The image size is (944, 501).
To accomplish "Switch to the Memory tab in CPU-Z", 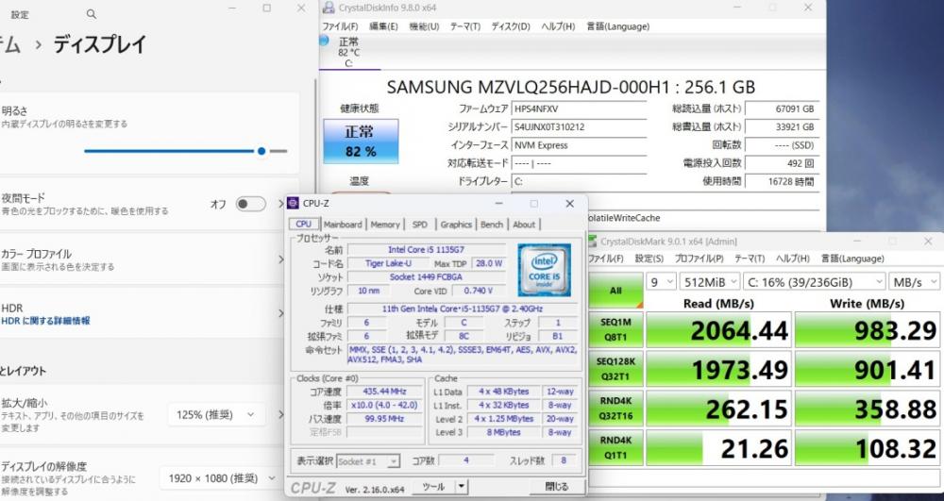I will (x=385, y=225).
